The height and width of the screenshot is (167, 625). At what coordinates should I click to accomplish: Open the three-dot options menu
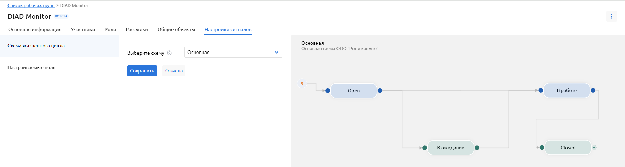[611, 16]
